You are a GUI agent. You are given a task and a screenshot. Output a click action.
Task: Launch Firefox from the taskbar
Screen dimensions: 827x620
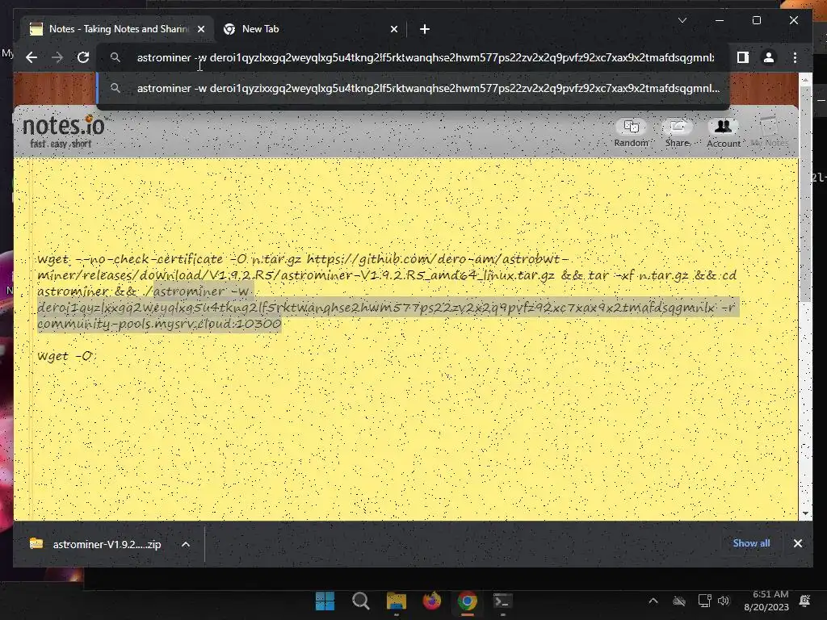pos(431,601)
